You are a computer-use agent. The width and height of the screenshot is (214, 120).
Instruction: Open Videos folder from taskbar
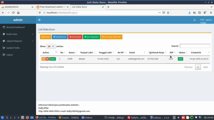pos(87,118)
